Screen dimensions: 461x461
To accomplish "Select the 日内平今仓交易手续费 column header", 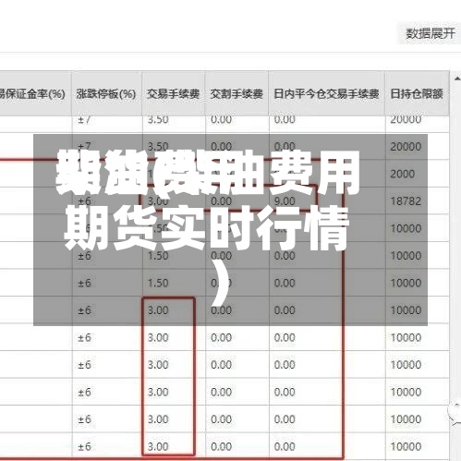I will [x=327, y=94].
